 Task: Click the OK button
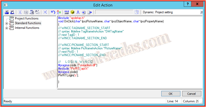pyautogui.click(x=171, y=94)
